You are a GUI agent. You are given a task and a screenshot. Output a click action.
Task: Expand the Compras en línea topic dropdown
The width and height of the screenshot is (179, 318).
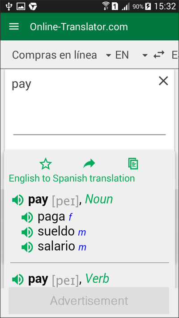click(x=61, y=55)
